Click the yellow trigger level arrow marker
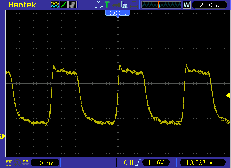231x168 pixels. coord(228,96)
